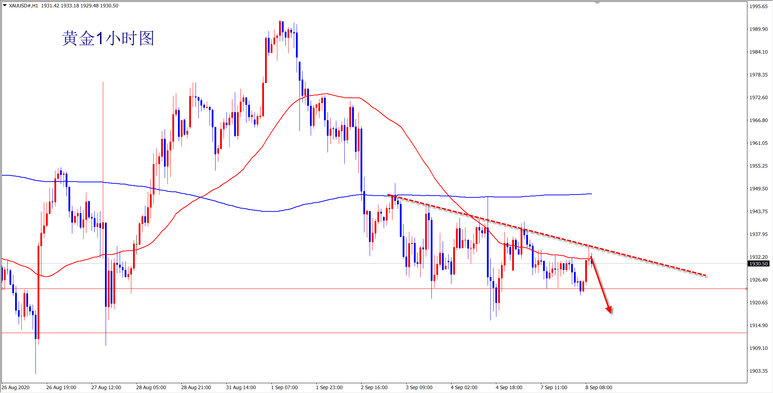Click the gray chart shift triangle marker
The width and height of the screenshot is (773, 393).
tap(597, 3)
